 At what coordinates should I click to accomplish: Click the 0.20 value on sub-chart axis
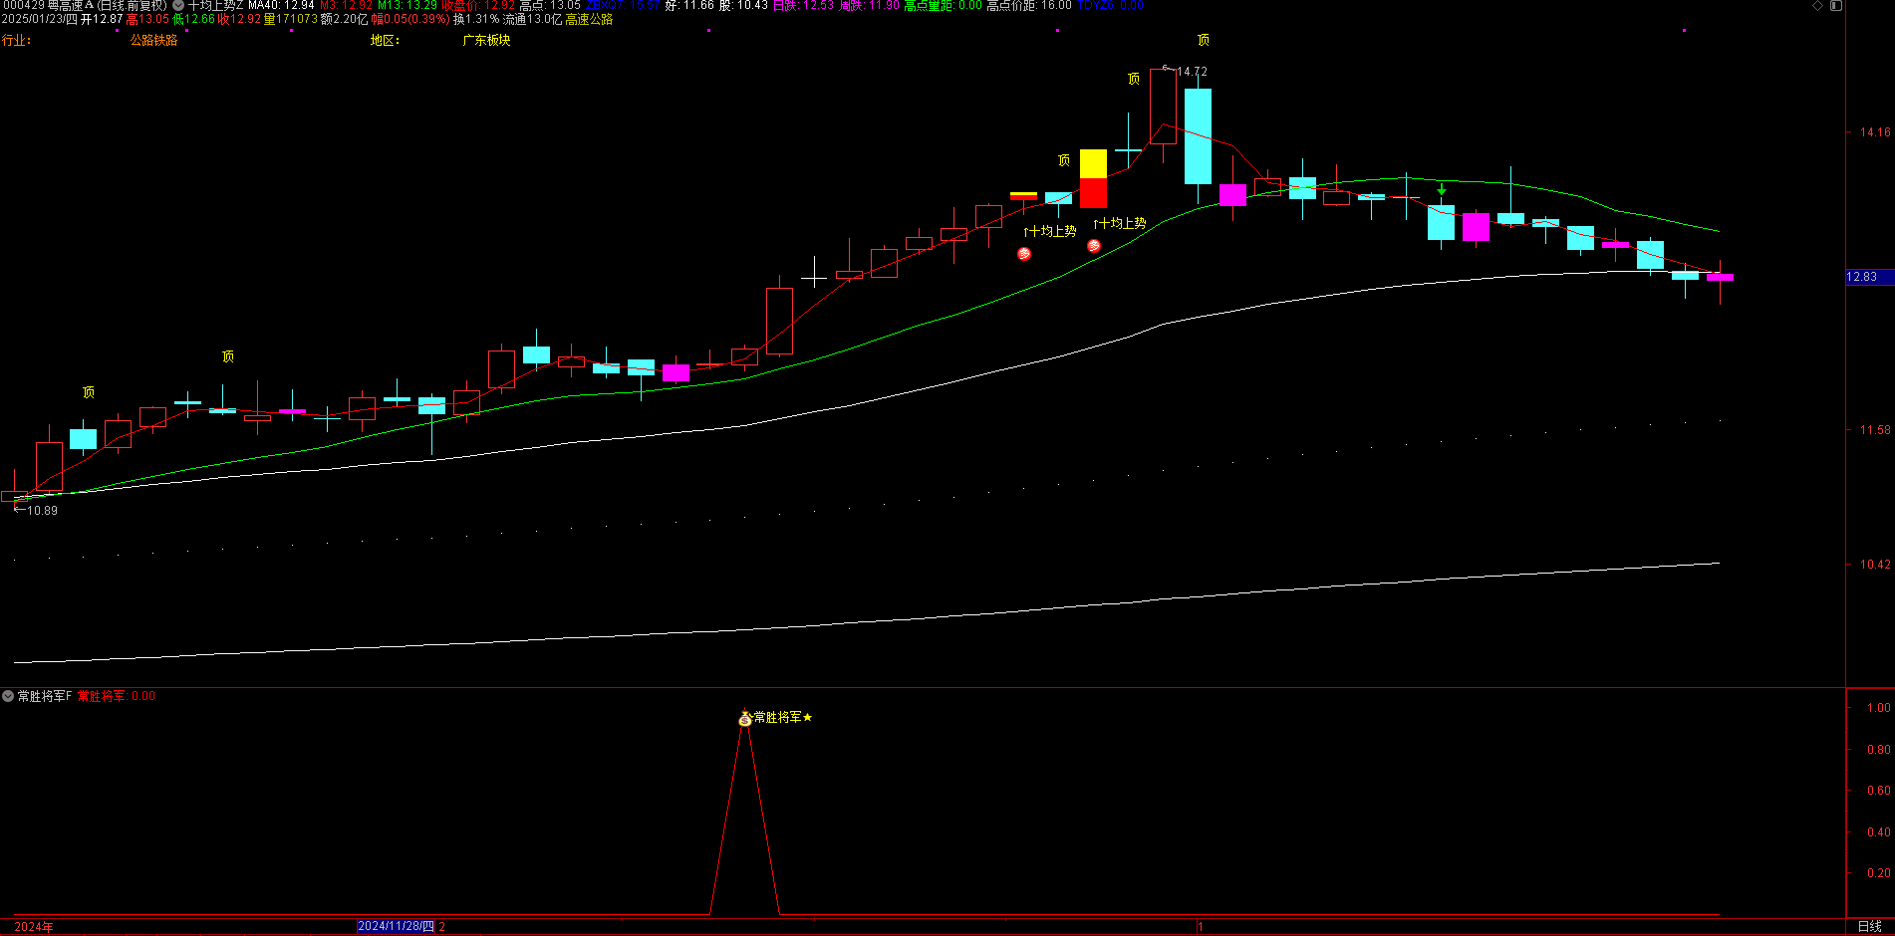pos(1878,873)
